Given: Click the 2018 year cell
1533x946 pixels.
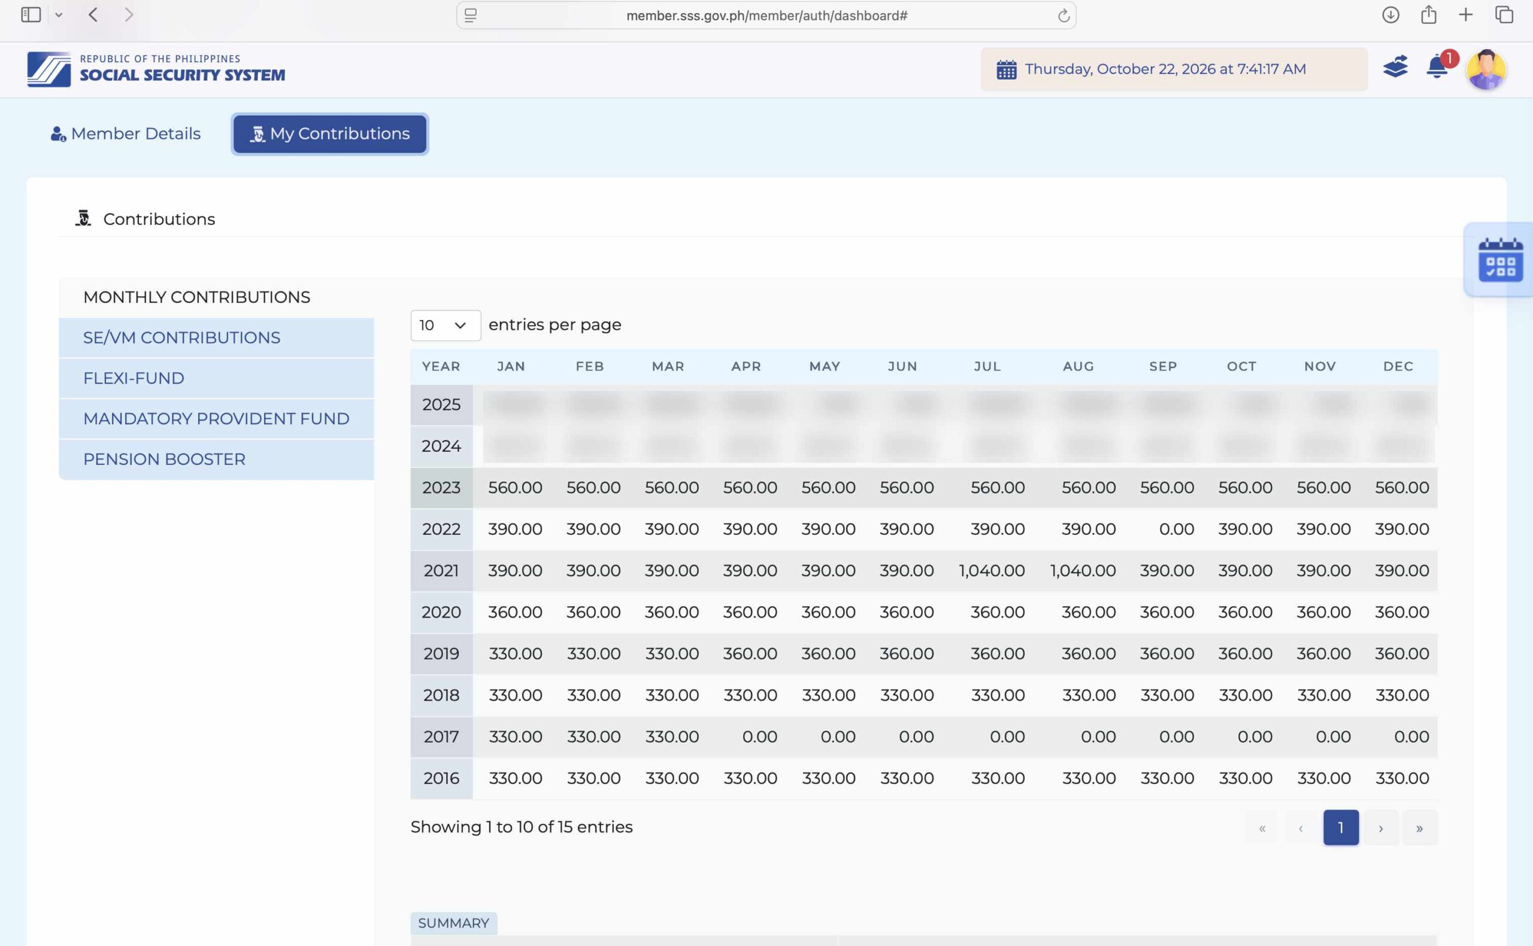Looking at the screenshot, I should pyautogui.click(x=441, y=695).
